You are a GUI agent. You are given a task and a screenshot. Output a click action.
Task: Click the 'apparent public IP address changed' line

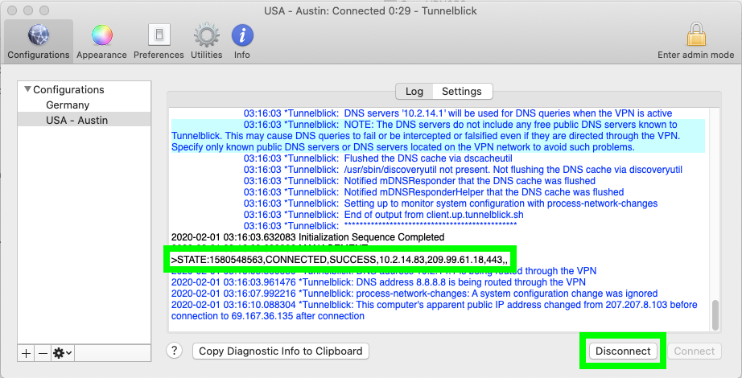pyautogui.click(x=434, y=310)
